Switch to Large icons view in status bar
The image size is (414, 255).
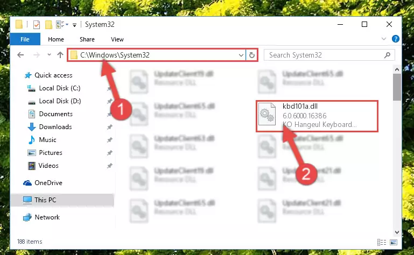point(394,242)
